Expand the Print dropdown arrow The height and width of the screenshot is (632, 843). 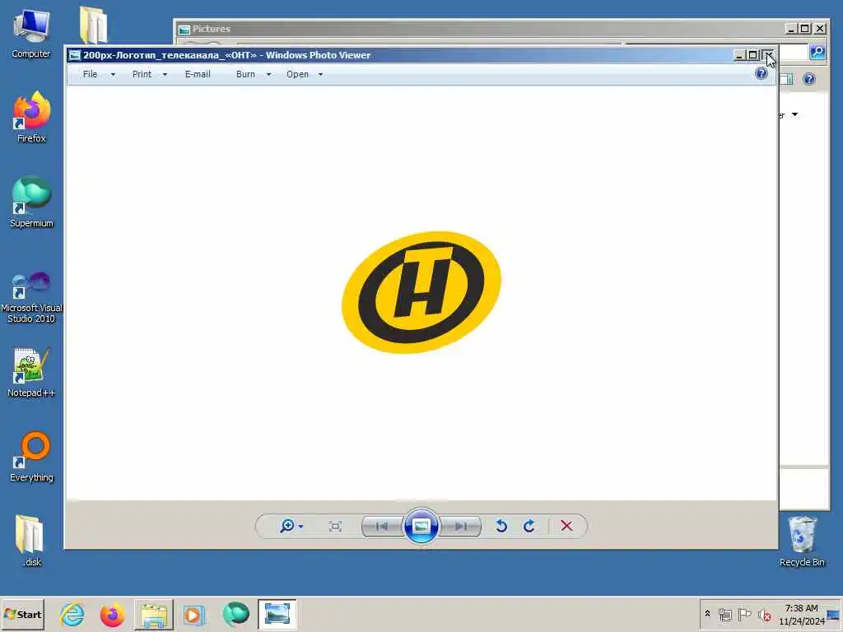(165, 75)
